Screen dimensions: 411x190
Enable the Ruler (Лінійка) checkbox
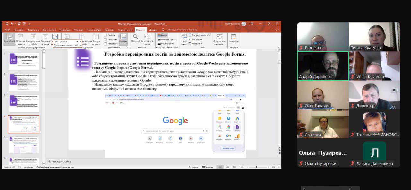105,35
